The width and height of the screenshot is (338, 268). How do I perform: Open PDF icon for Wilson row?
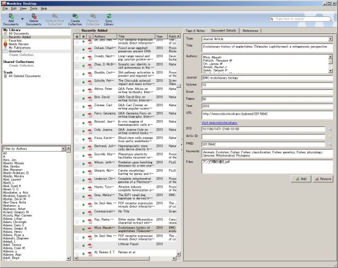click(90, 164)
